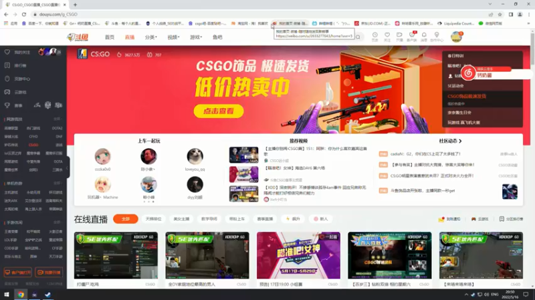Select the 教学导师 filter tab
This screenshot has width=535, height=300.
[x=209, y=219]
